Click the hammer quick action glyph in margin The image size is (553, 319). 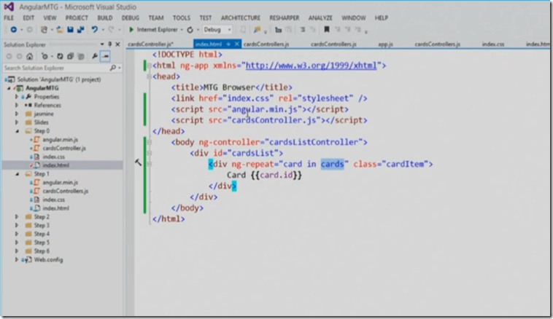[138, 162]
